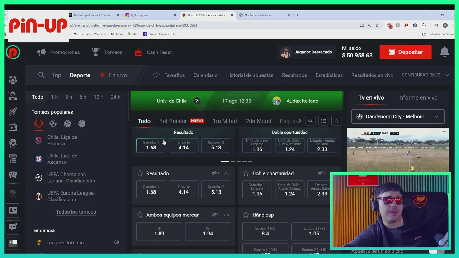Image resolution: width=459 pixels, height=258 pixels.
Task: Click the Chile flag language icon
Action: point(13,243)
